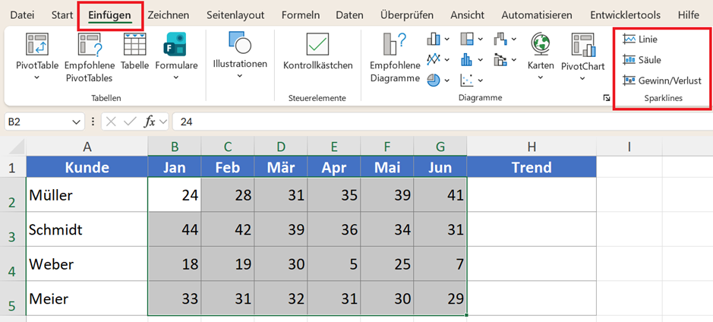Select cell containing Weber
Screen dimensions: 713x322
pos(87,264)
